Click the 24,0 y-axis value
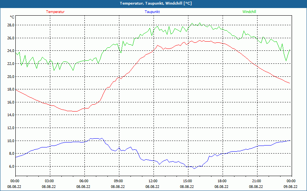 (x=11, y=51)
